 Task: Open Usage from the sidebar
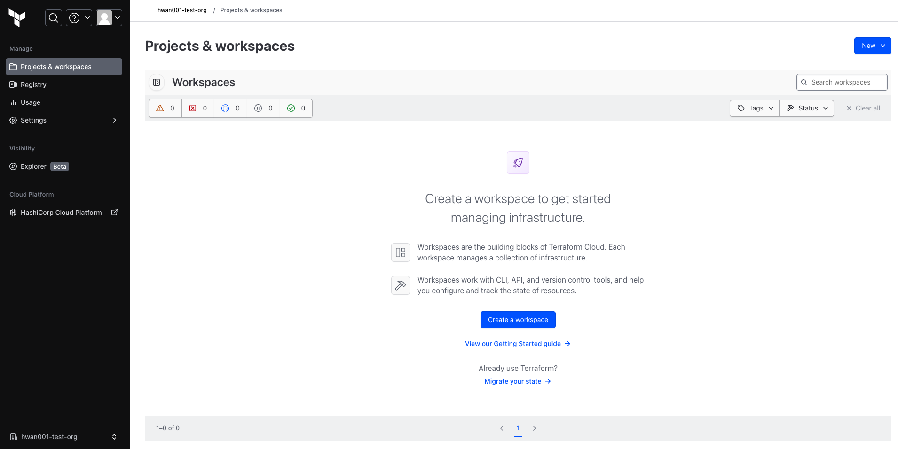pos(64,102)
